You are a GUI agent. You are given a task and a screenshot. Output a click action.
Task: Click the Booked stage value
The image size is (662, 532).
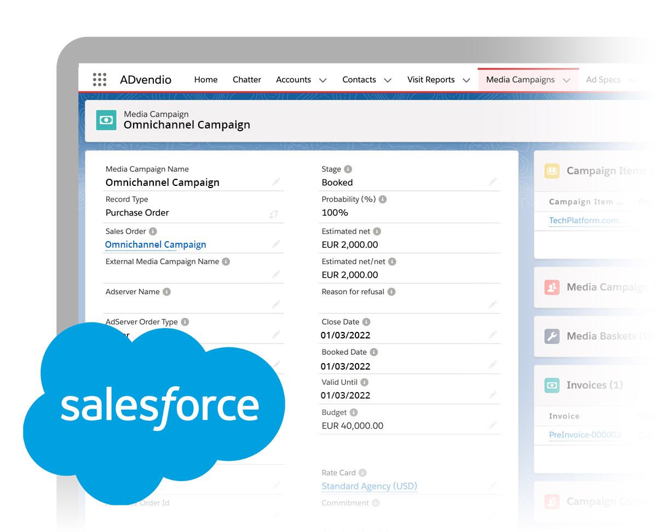[337, 183]
